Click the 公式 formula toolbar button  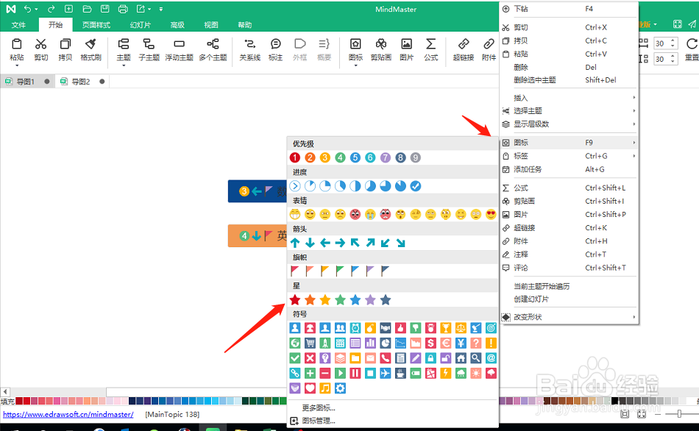[430, 49]
